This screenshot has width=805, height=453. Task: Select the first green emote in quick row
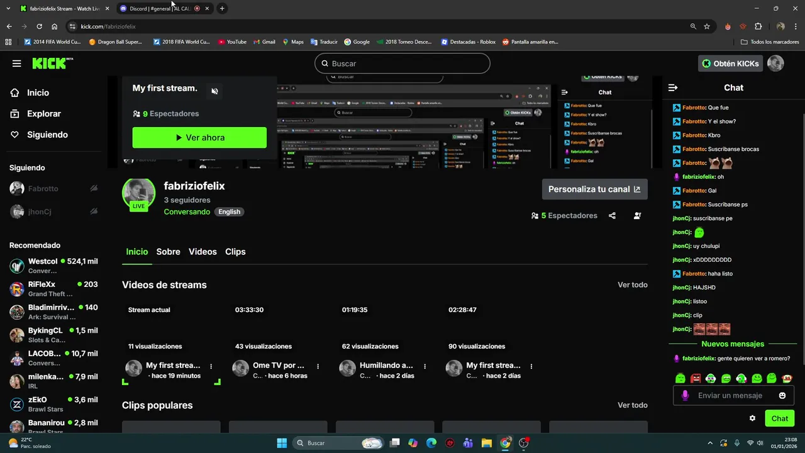point(680,378)
